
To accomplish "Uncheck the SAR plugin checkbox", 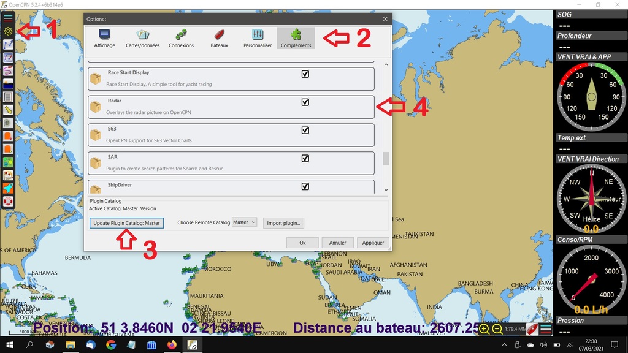I will coord(305,158).
